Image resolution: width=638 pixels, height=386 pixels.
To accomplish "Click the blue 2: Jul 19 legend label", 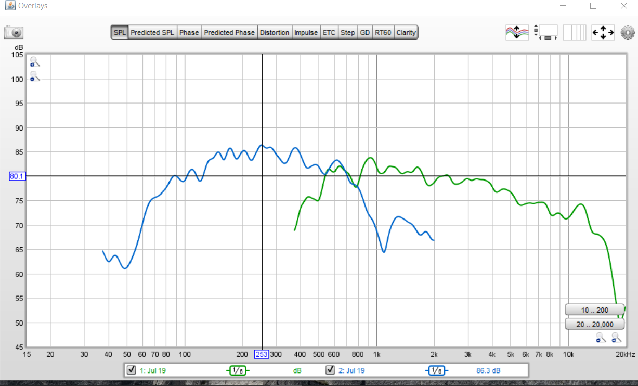I will [x=351, y=370].
